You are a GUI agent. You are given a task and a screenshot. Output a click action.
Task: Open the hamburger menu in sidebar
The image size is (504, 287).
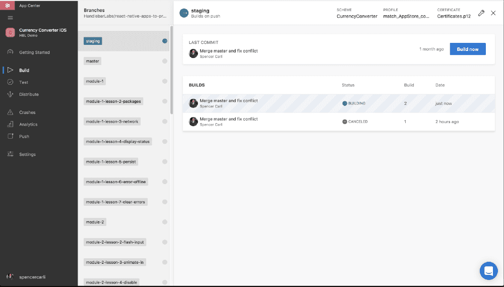10,18
